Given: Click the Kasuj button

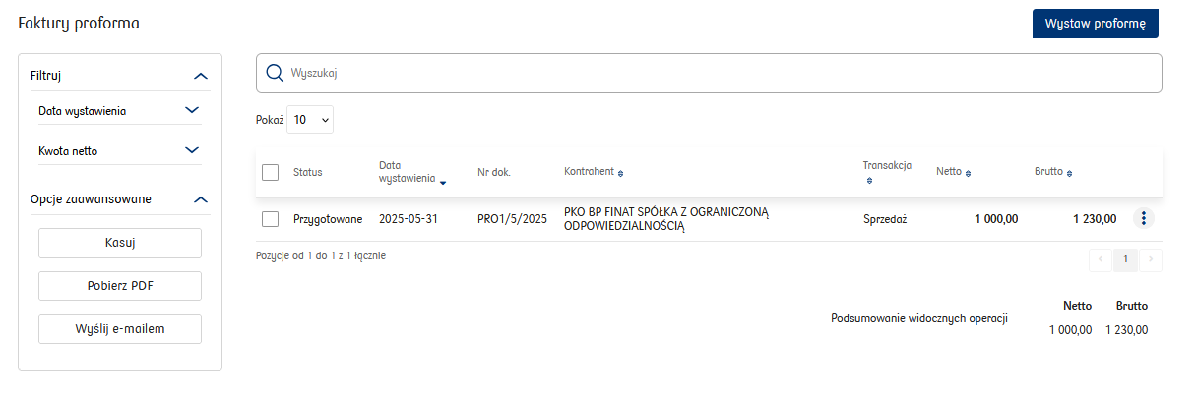Looking at the screenshot, I should [x=120, y=243].
